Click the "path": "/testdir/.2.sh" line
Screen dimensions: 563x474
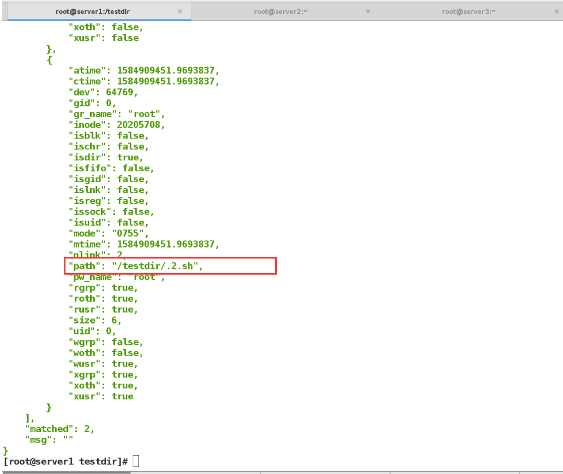136,266
